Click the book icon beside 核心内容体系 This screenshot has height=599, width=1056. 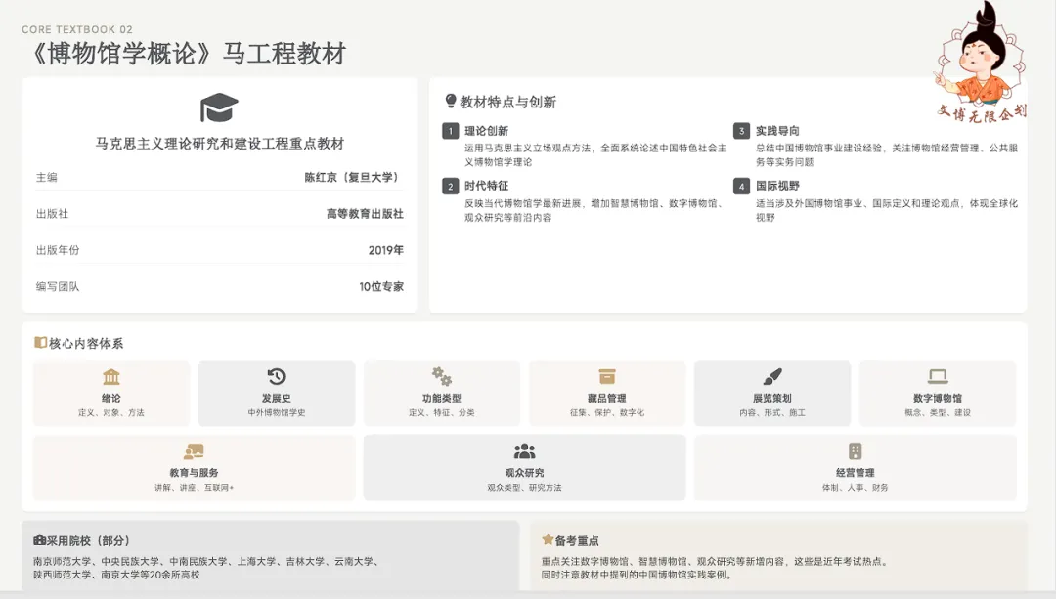click(40, 343)
